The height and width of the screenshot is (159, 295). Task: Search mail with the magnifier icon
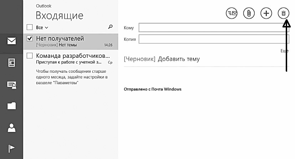[x=110, y=27]
